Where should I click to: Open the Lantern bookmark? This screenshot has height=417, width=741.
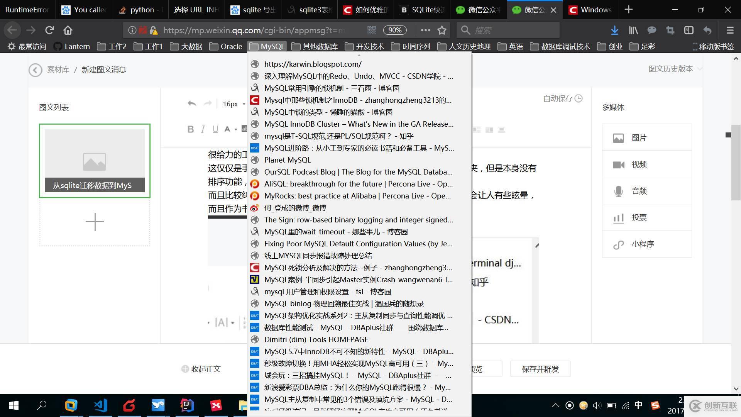tap(72, 46)
